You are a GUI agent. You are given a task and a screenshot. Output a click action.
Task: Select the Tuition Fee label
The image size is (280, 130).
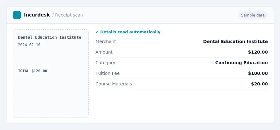[108, 73]
